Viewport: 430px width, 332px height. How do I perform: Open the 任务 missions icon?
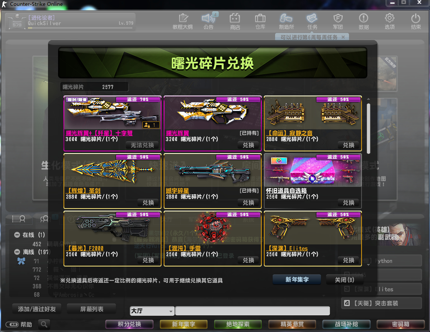click(x=312, y=21)
